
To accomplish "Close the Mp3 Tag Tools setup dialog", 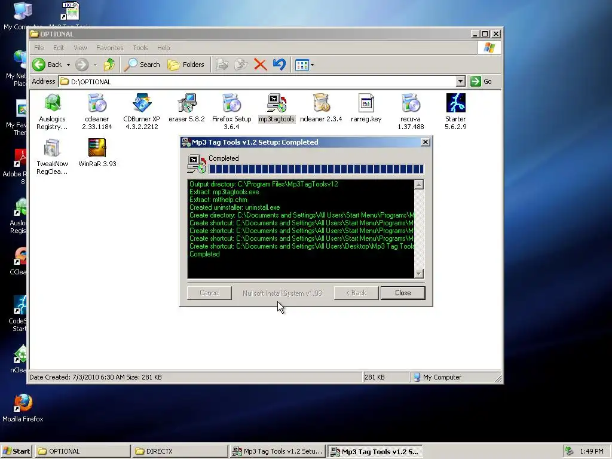I will (426, 142).
